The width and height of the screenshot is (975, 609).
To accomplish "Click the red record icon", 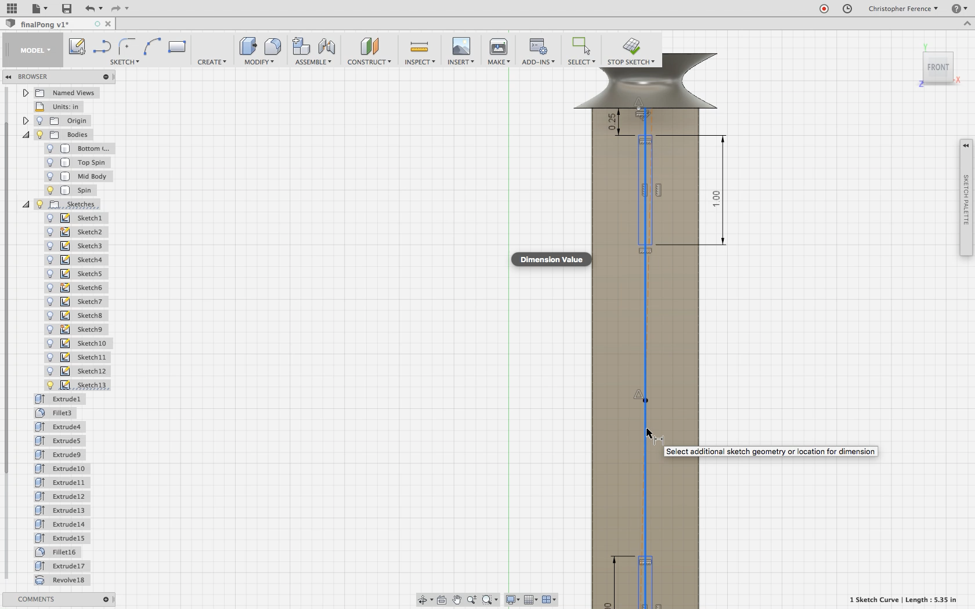I will coord(824,9).
